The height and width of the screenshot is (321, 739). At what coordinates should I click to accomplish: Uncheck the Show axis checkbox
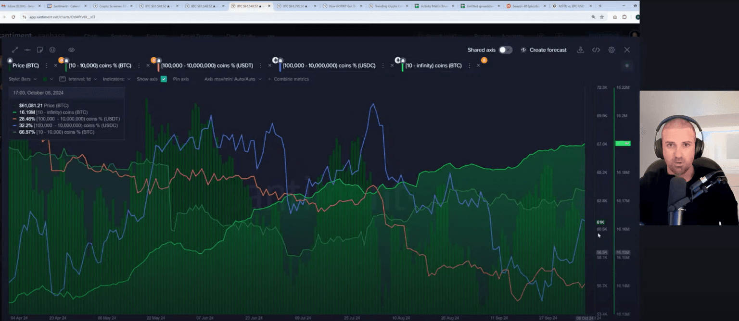tap(164, 79)
